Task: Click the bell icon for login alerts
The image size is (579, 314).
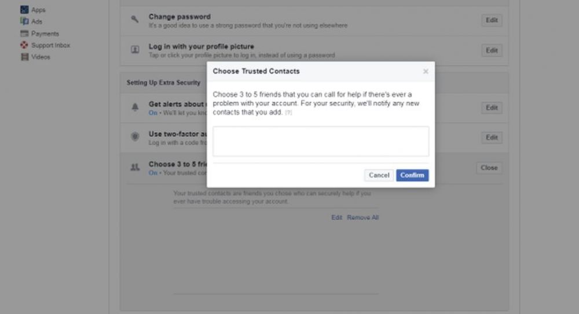Action: pos(135,108)
